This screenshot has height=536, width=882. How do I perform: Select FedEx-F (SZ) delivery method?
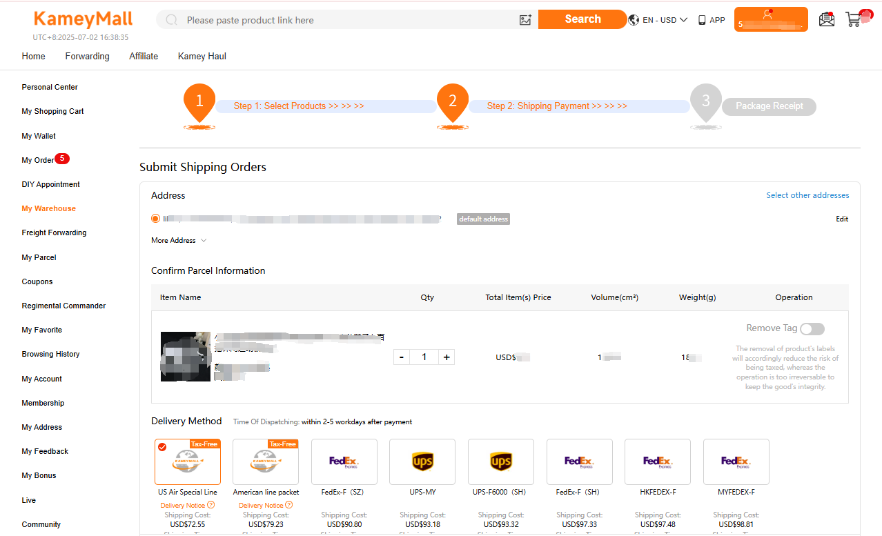[344, 461]
